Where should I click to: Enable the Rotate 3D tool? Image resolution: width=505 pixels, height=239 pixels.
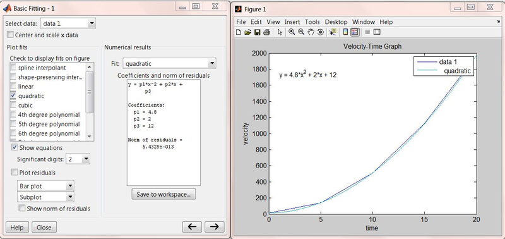(320, 32)
